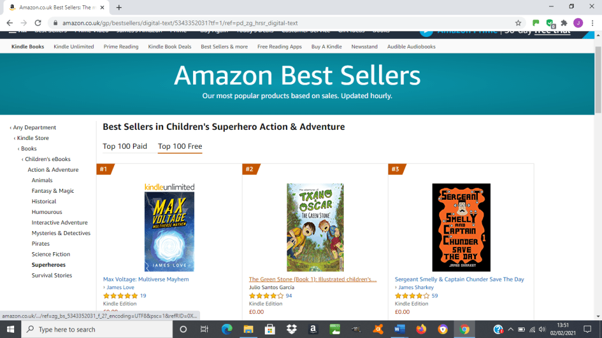Image resolution: width=602 pixels, height=338 pixels.
Task: Click the Windows taskbar search box
Action: [97, 329]
